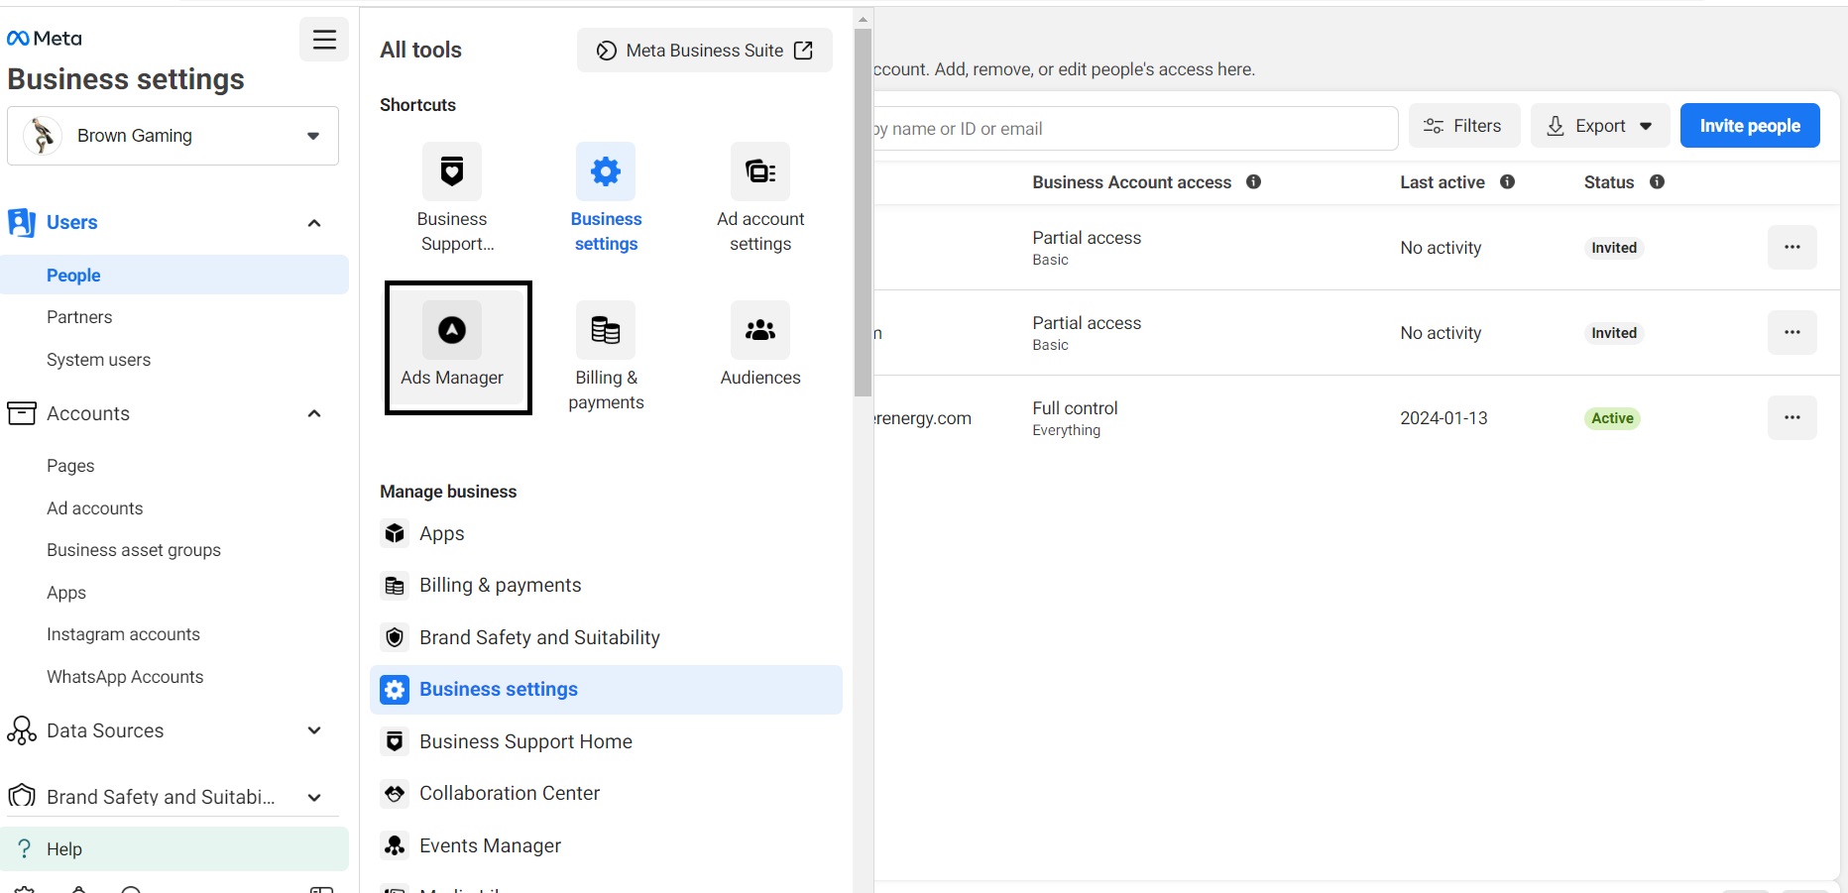Open options menu for 2024-01-13 active user

1791,418
